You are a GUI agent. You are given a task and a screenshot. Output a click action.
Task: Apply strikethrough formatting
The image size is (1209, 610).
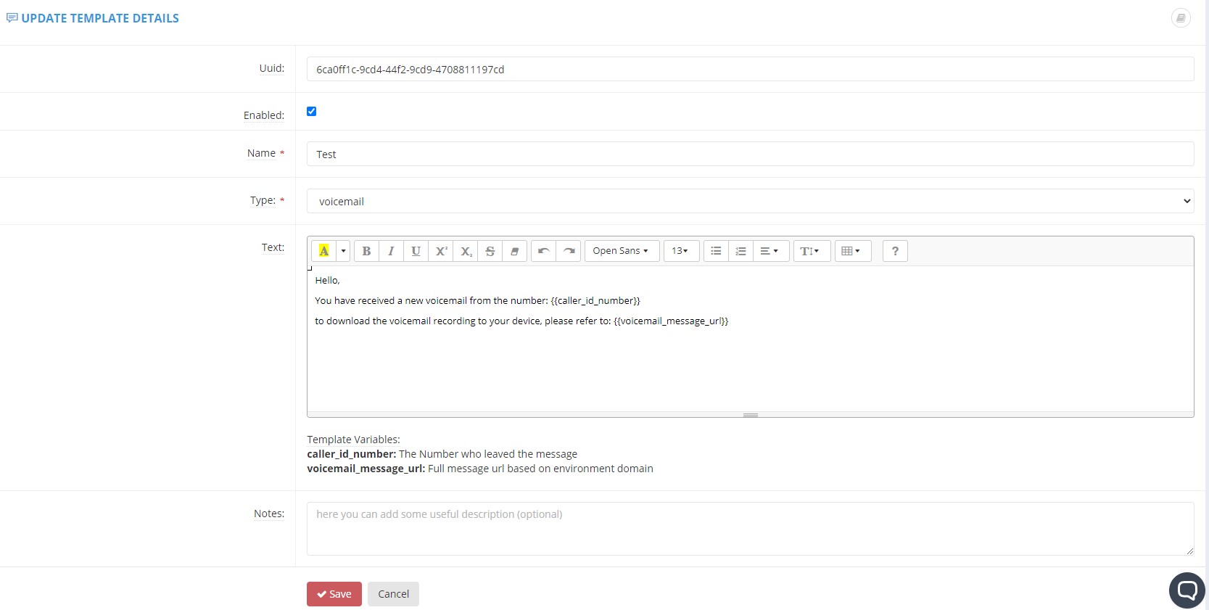[x=490, y=251]
